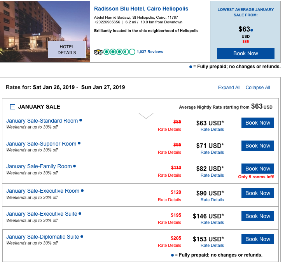Open the 1,037 Reviews link

[x=150, y=52]
